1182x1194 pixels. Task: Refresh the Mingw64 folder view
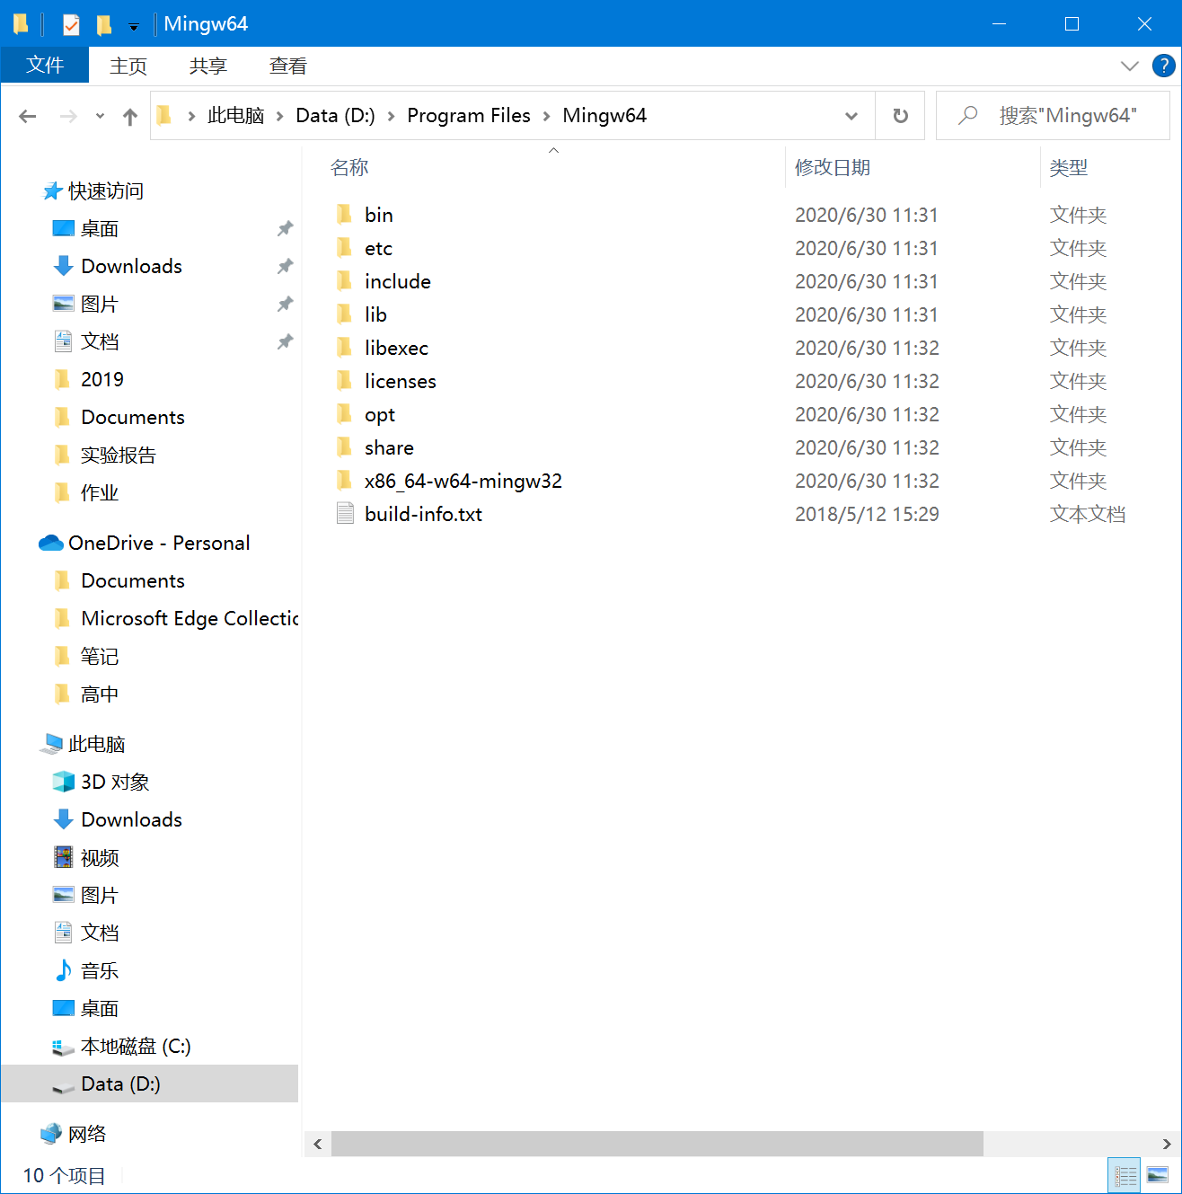tap(900, 116)
